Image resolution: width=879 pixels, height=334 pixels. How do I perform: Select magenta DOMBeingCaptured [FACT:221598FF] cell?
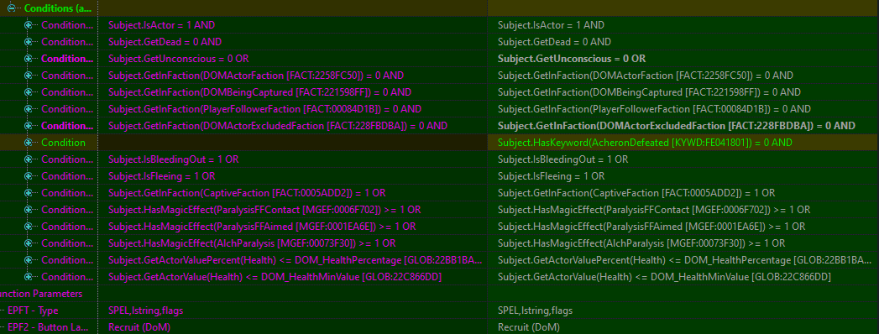[x=259, y=92]
